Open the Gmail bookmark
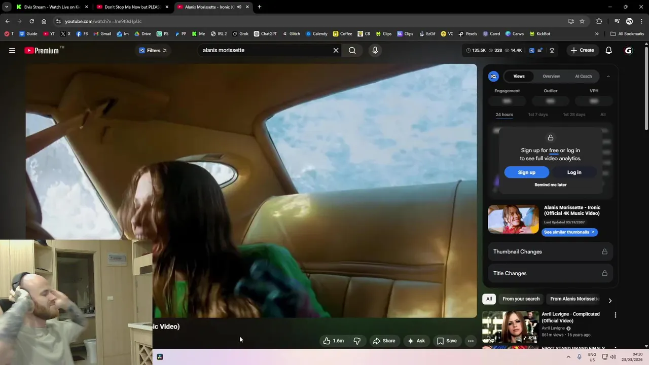Image resolution: width=649 pixels, height=365 pixels. 102,34
